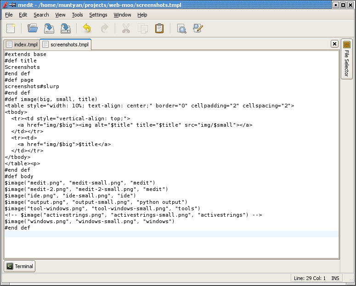Click the New document toolbar icon
Image resolution: width=356 pixels, height=286 pixels.
(x=11, y=28)
